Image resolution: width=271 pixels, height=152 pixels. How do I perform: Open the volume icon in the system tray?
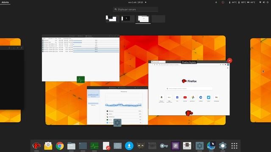(x=264, y=2)
